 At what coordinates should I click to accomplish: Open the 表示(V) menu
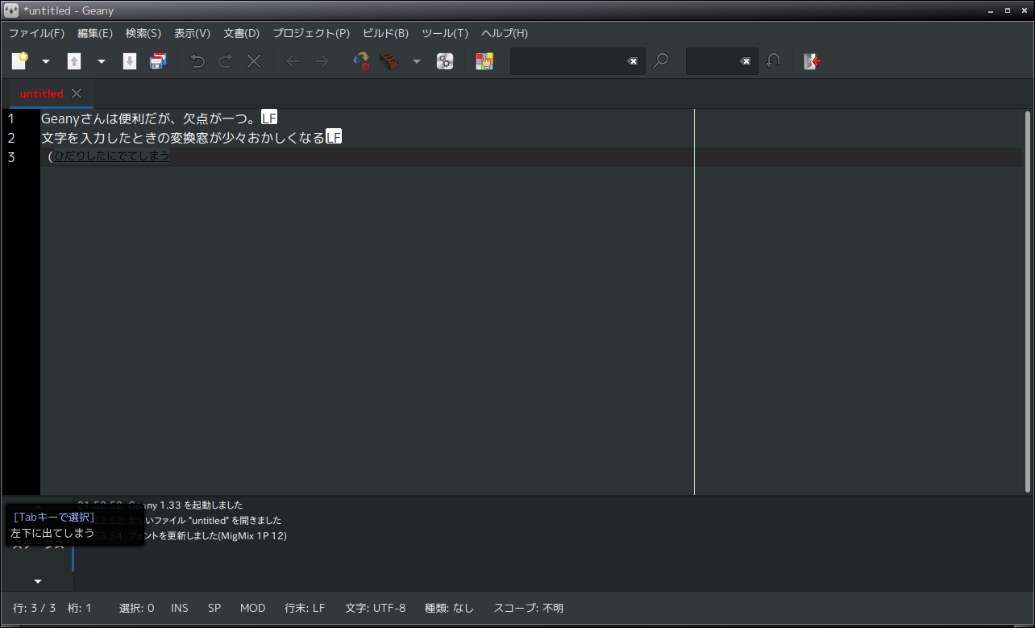(193, 33)
